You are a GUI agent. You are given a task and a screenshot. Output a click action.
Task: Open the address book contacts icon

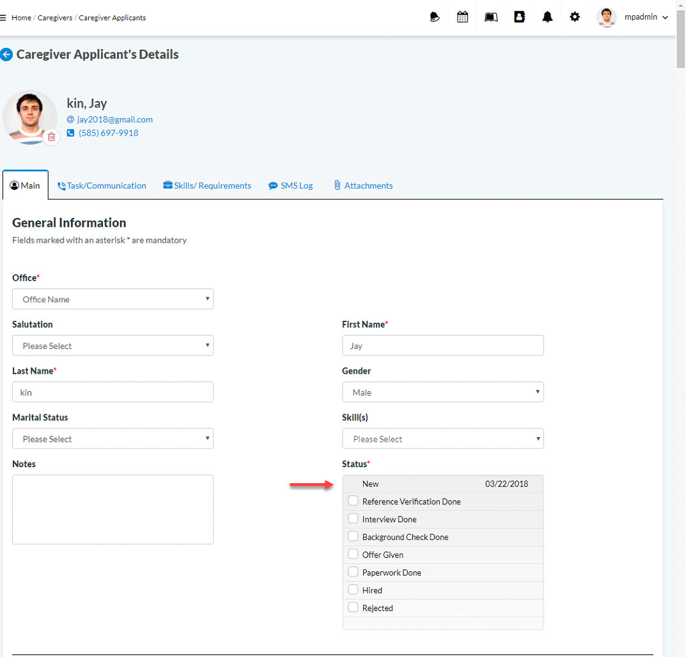519,17
